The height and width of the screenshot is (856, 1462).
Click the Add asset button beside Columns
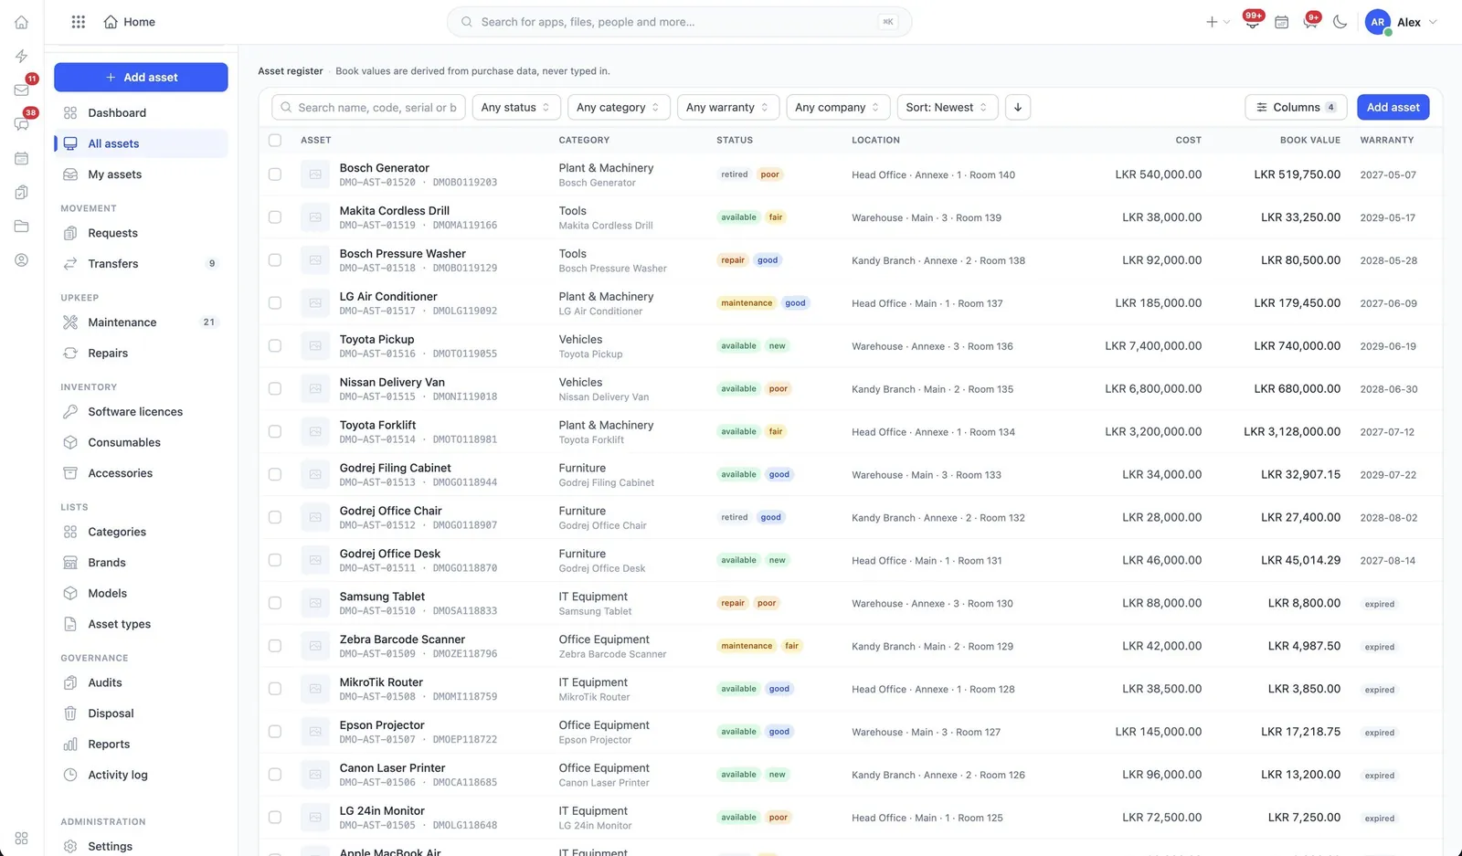tap(1393, 107)
